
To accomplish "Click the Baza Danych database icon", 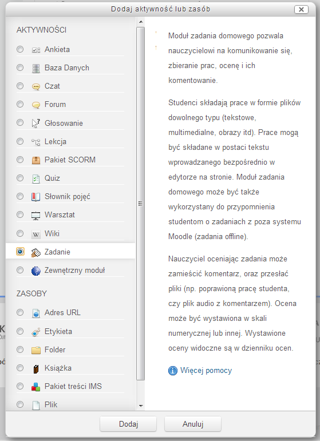I will [35, 68].
